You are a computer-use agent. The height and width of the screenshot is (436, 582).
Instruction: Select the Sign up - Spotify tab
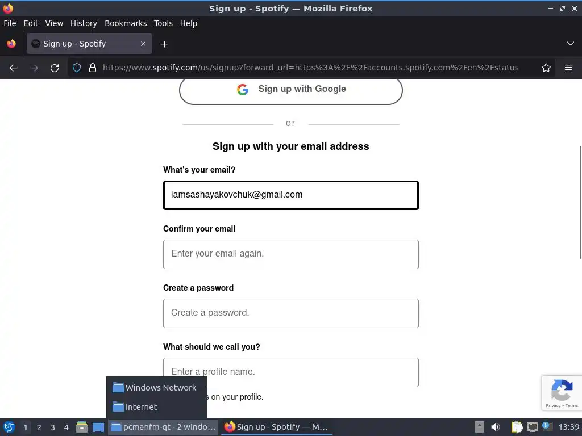pyautogui.click(x=89, y=44)
